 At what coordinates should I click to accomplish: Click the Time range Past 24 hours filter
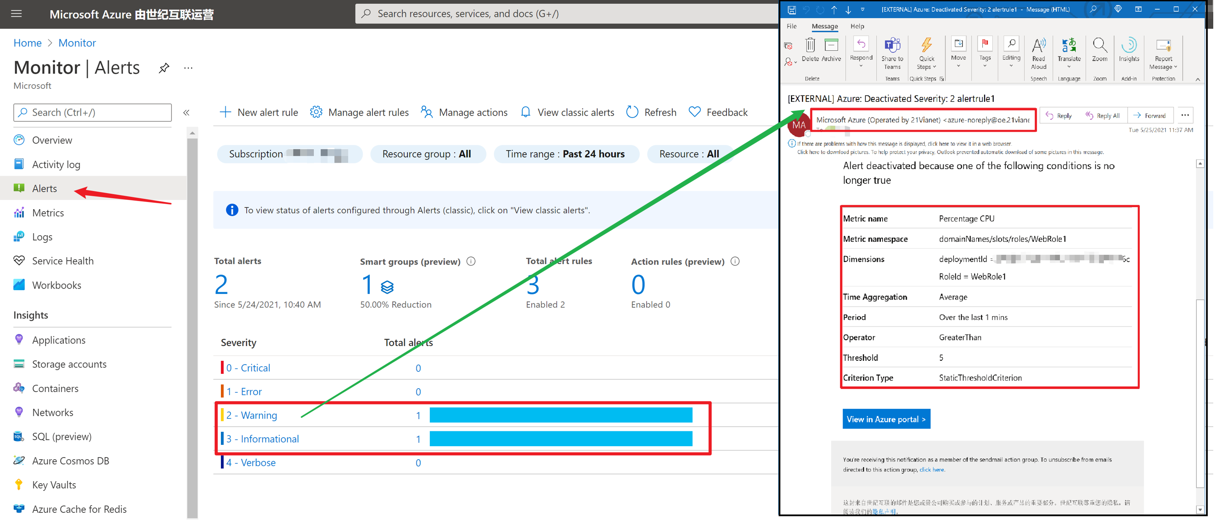pyautogui.click(x=565, y=154)
